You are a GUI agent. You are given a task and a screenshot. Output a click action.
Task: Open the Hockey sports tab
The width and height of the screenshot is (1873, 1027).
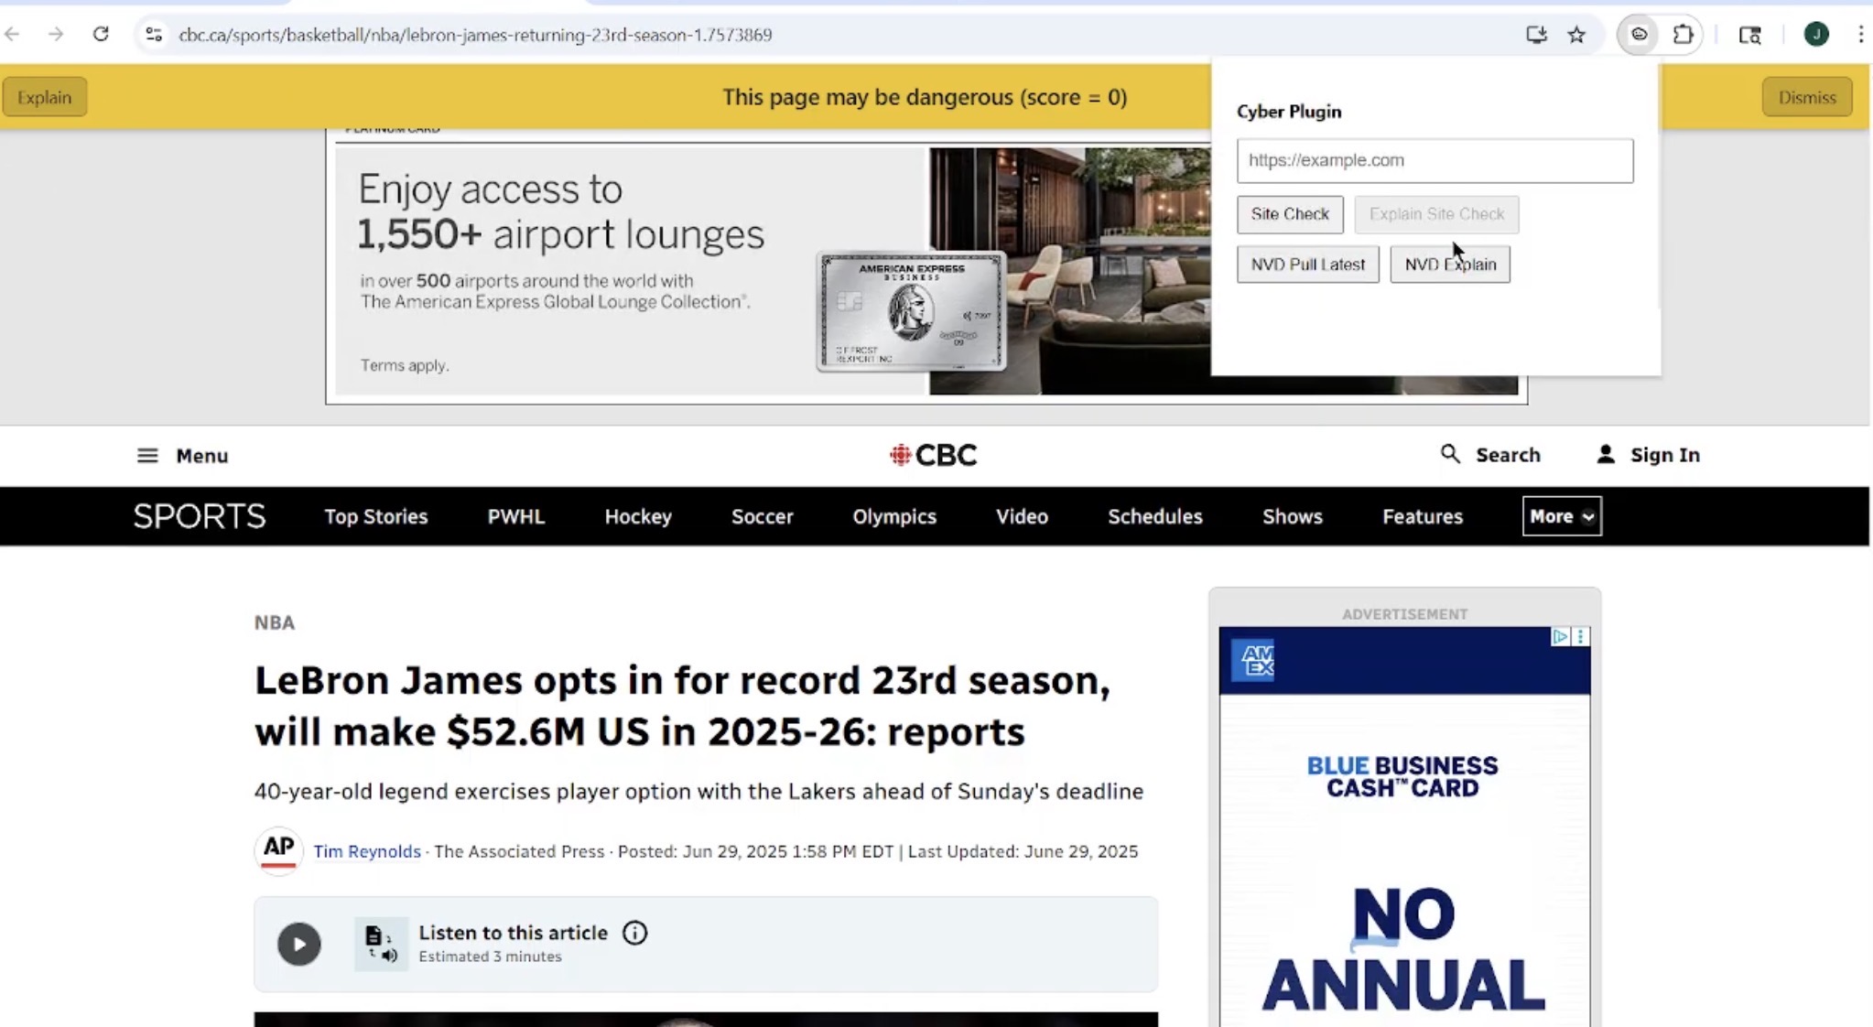pyautogui.click(x=638, y=516)
